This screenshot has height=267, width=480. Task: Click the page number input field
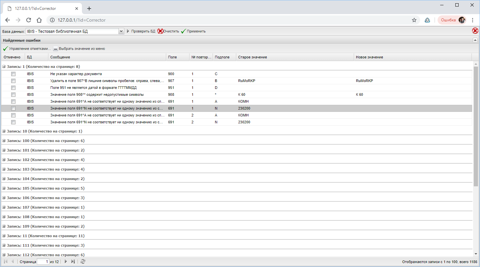pos(43,262)
